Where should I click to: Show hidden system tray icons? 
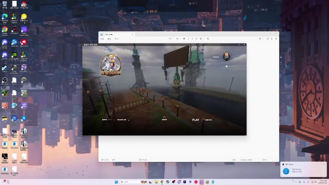[x=296, y=182]
